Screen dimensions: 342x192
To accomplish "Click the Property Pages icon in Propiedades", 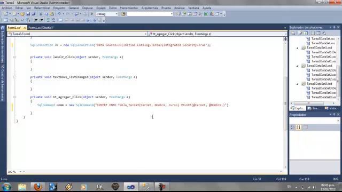I will coord(305,127).
